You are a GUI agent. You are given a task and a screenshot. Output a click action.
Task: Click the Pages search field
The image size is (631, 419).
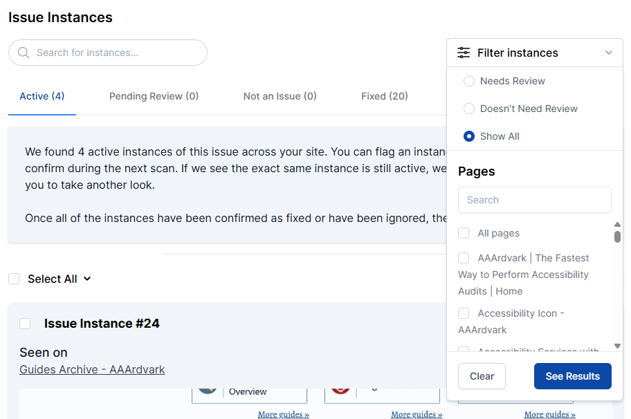pos(534,200)
